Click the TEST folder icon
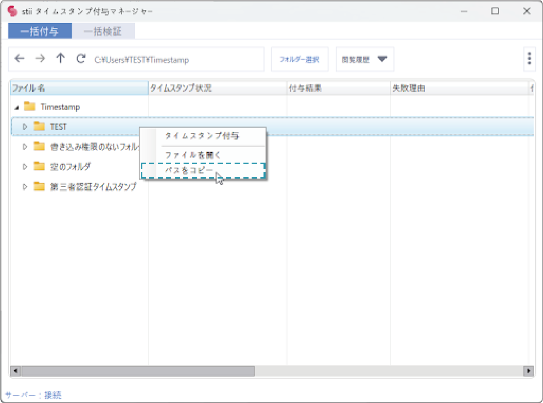This screenshot has width=543, height=403. click(40, 126)
